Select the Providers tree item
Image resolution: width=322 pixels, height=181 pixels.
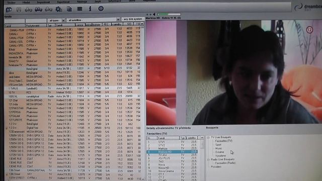pos(216,166)
